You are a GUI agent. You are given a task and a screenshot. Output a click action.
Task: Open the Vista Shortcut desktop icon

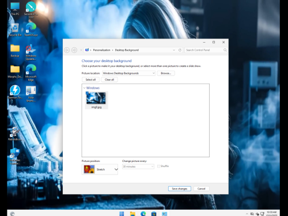point(31,94)
